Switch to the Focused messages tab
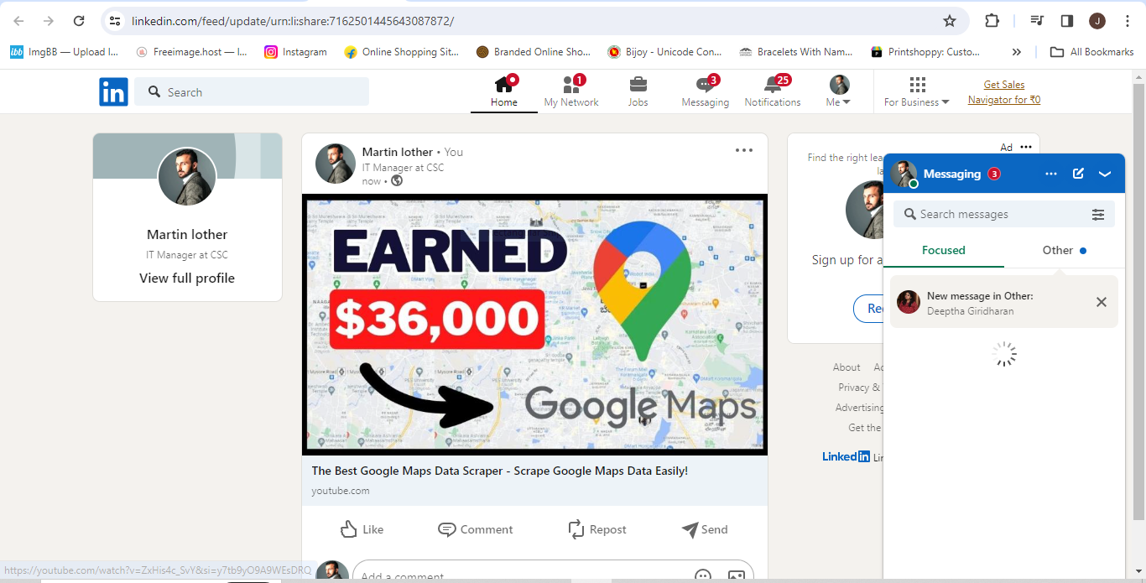Screen dimensions: 1146x583 point(944,250)
